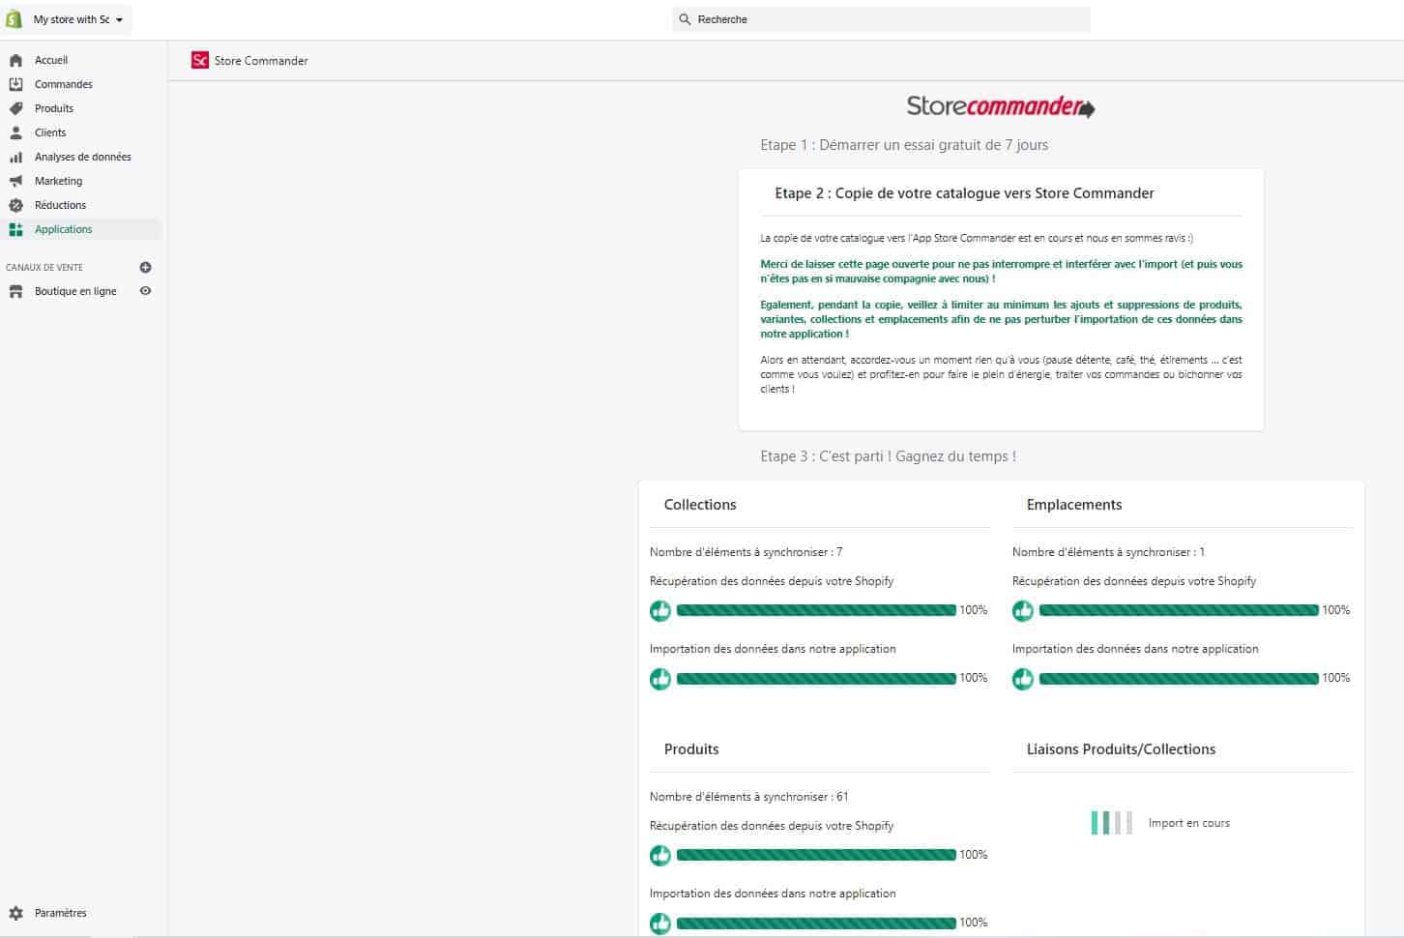Click 'Nombre d'éléments à synchroniser : 7' text

(746, 552)
